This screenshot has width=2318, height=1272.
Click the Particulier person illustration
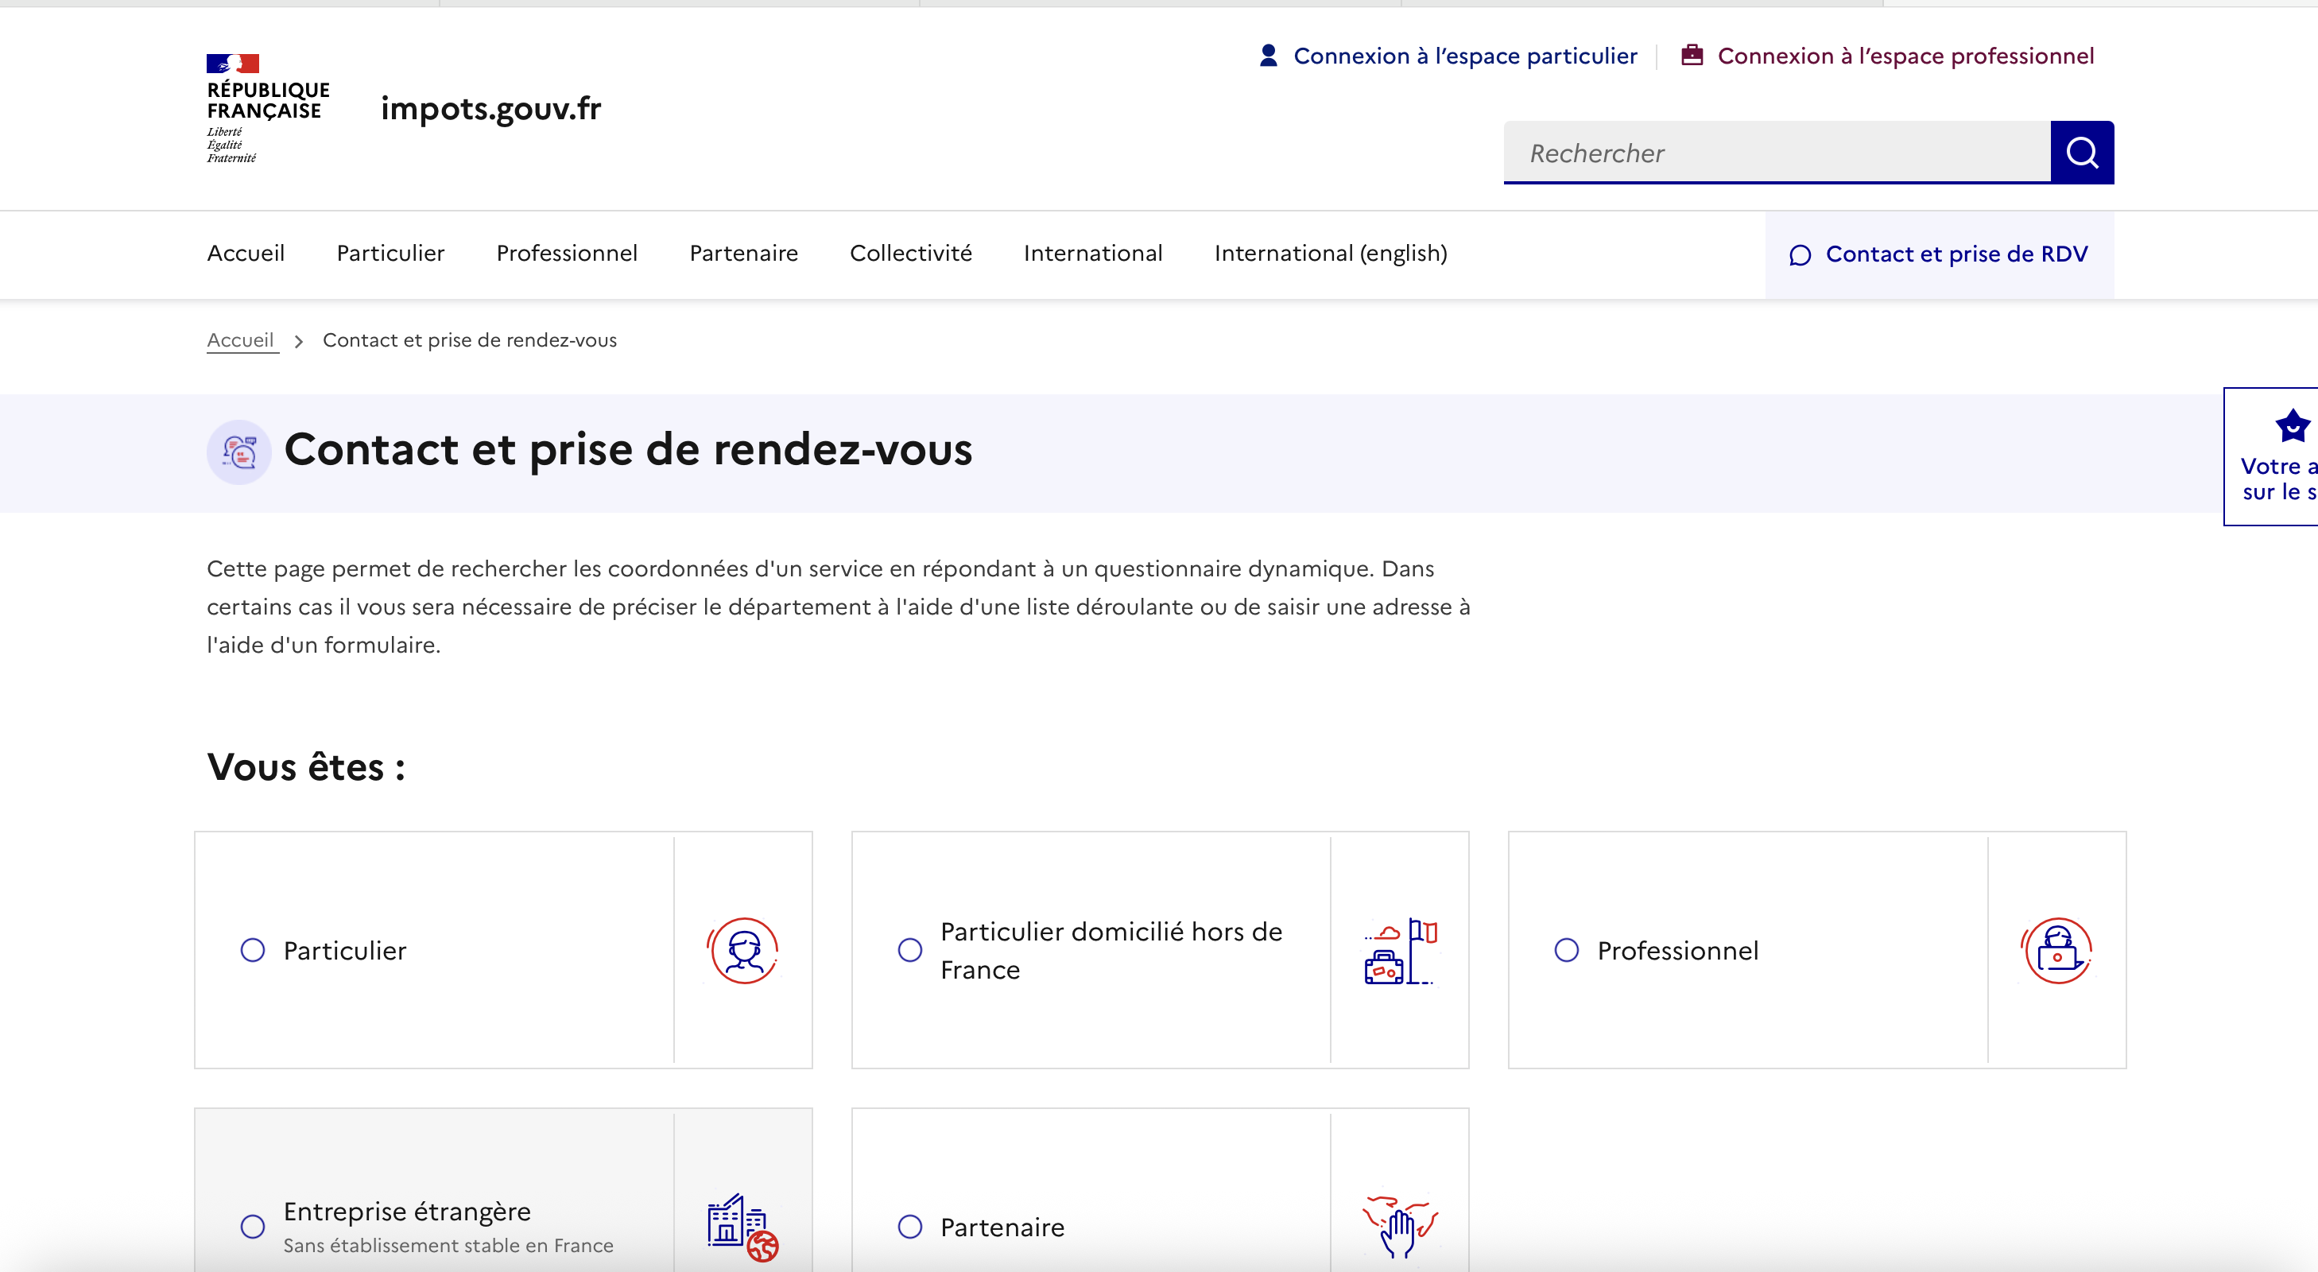(x=742, y=951)
